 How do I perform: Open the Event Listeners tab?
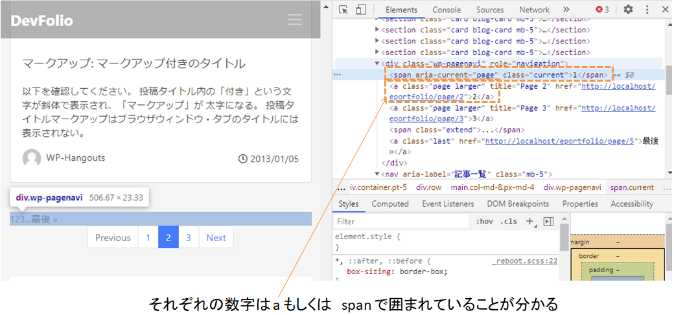coord(448,204)
